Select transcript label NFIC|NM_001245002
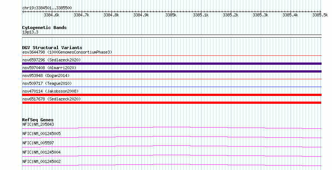Image resolution: width=332 pixels, height=170 pixels. tap(41, 161)
